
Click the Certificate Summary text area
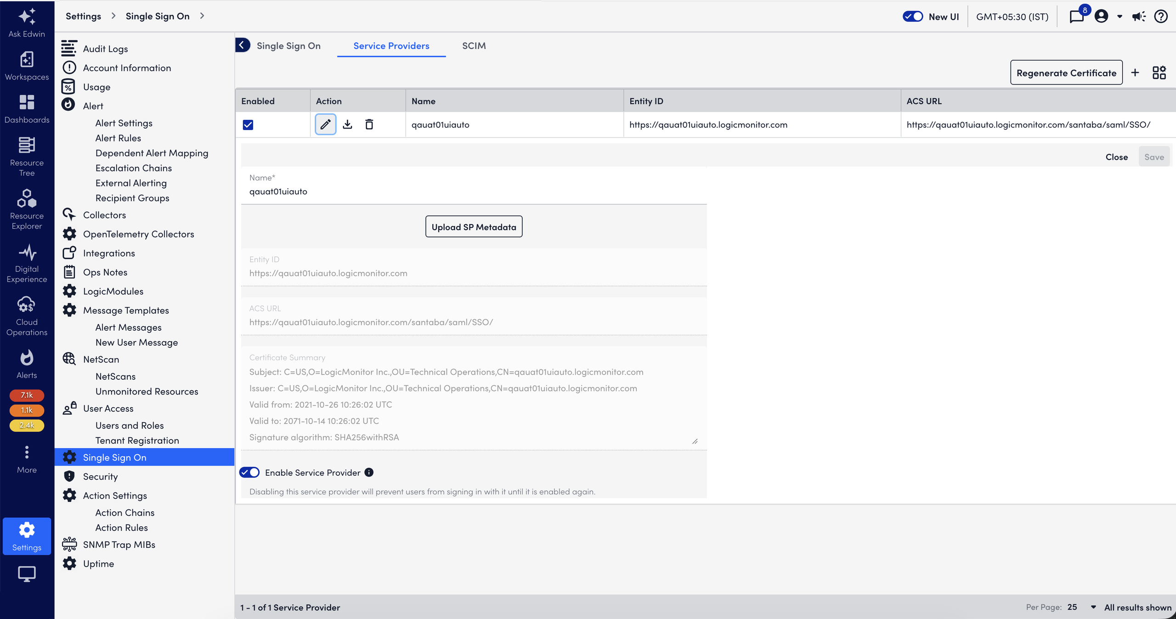coord(474,398)
